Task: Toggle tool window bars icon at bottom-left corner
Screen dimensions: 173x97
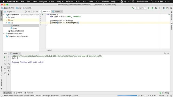Action: pyautogui.click(x=2, y=96)
